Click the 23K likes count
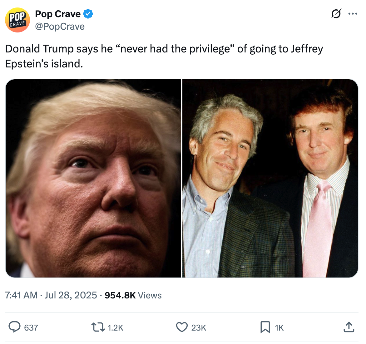This screenshot has height=344, width=366. tap(199, 328)
